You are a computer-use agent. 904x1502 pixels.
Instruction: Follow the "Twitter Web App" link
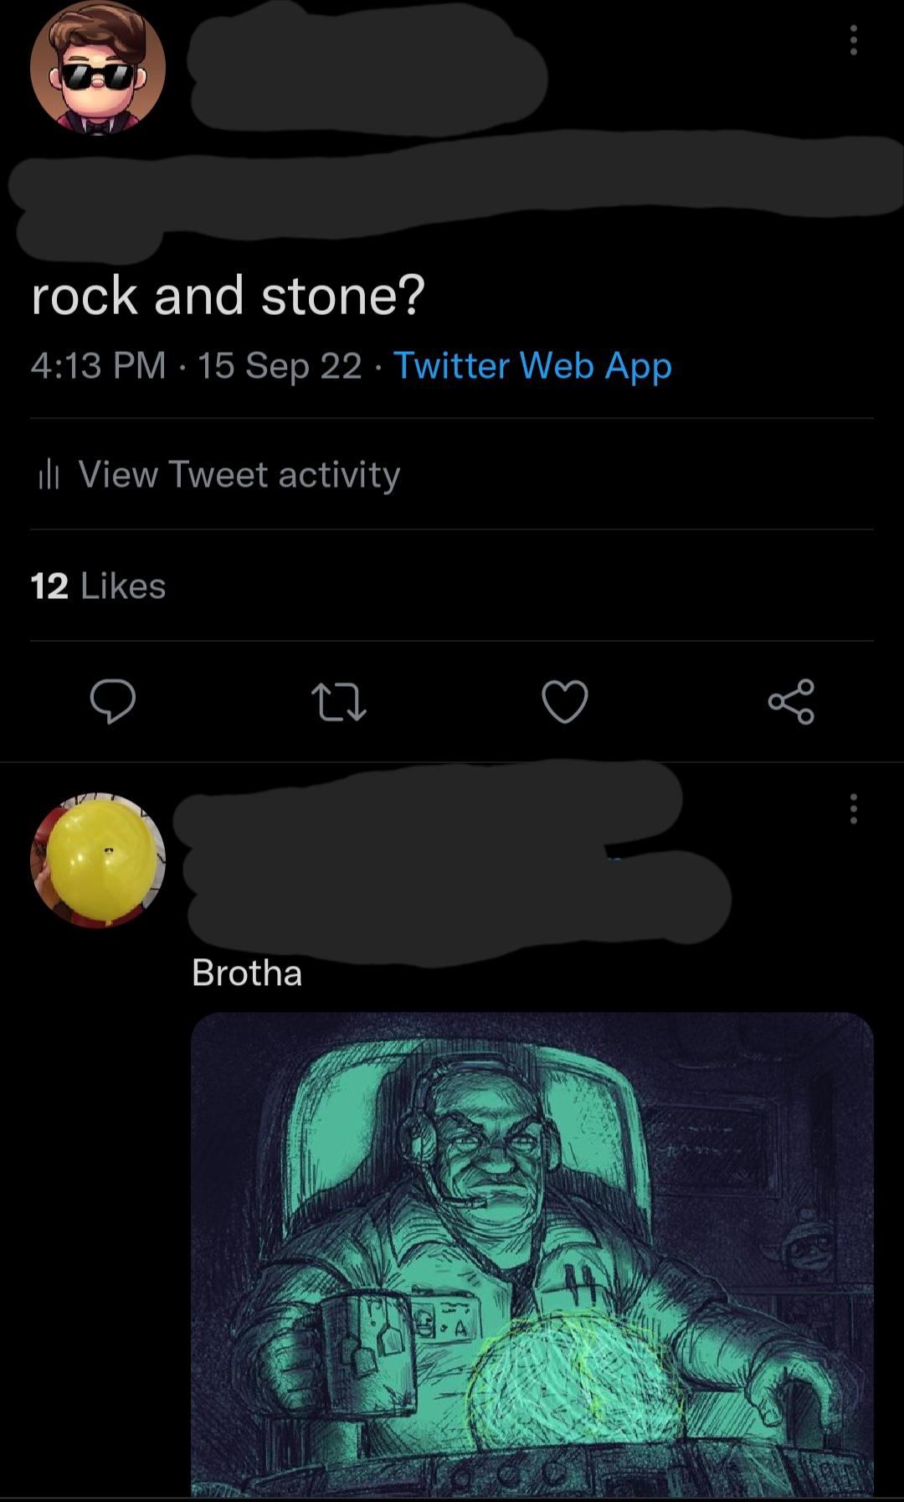pos(532,366)
